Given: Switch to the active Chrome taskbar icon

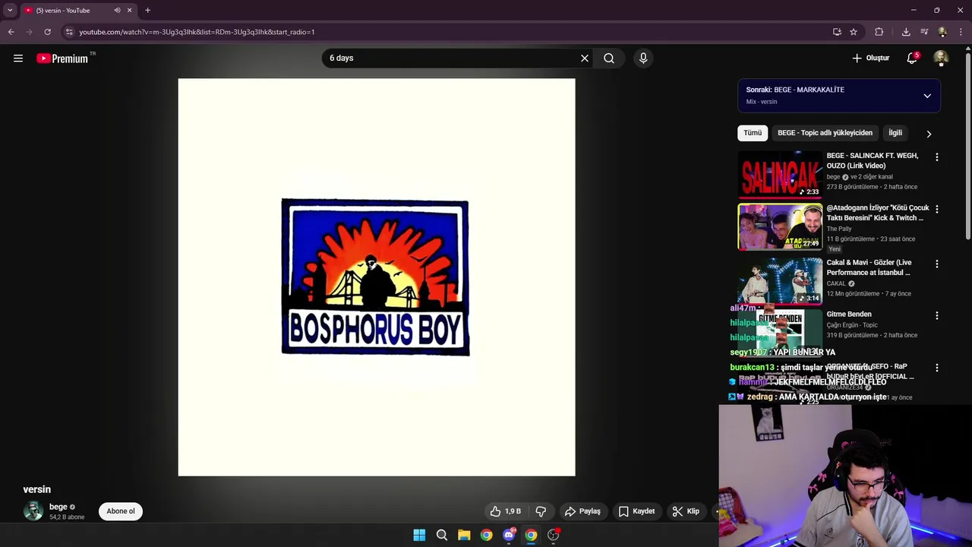Looking at the screenshot, I should tap(531, 535).
